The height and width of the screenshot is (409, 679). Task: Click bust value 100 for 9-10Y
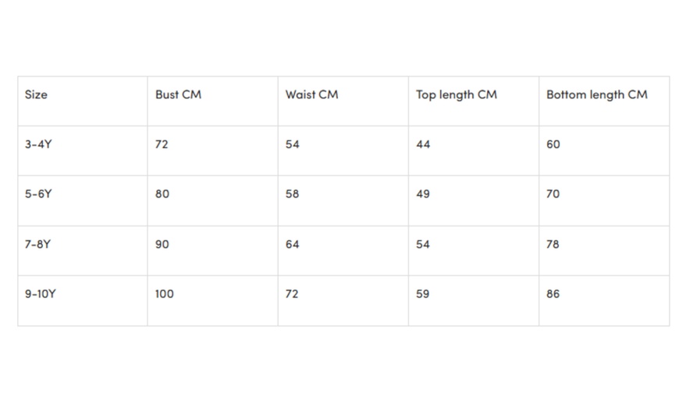coord(164,294)
